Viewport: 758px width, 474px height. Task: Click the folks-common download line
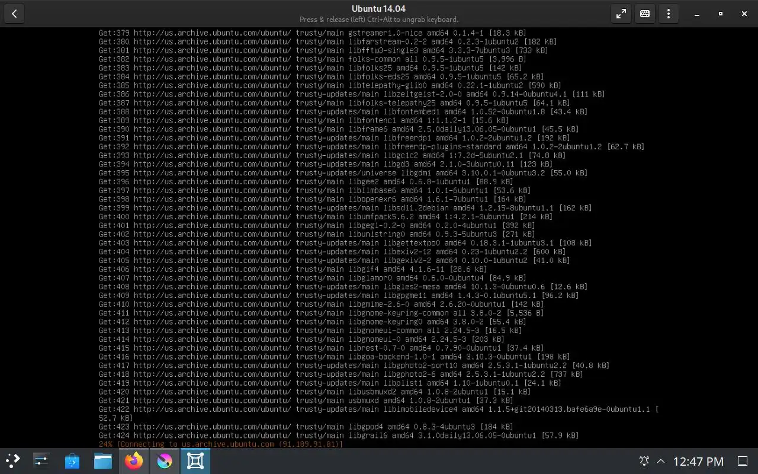pyautogui.click(x=313, y=59)
